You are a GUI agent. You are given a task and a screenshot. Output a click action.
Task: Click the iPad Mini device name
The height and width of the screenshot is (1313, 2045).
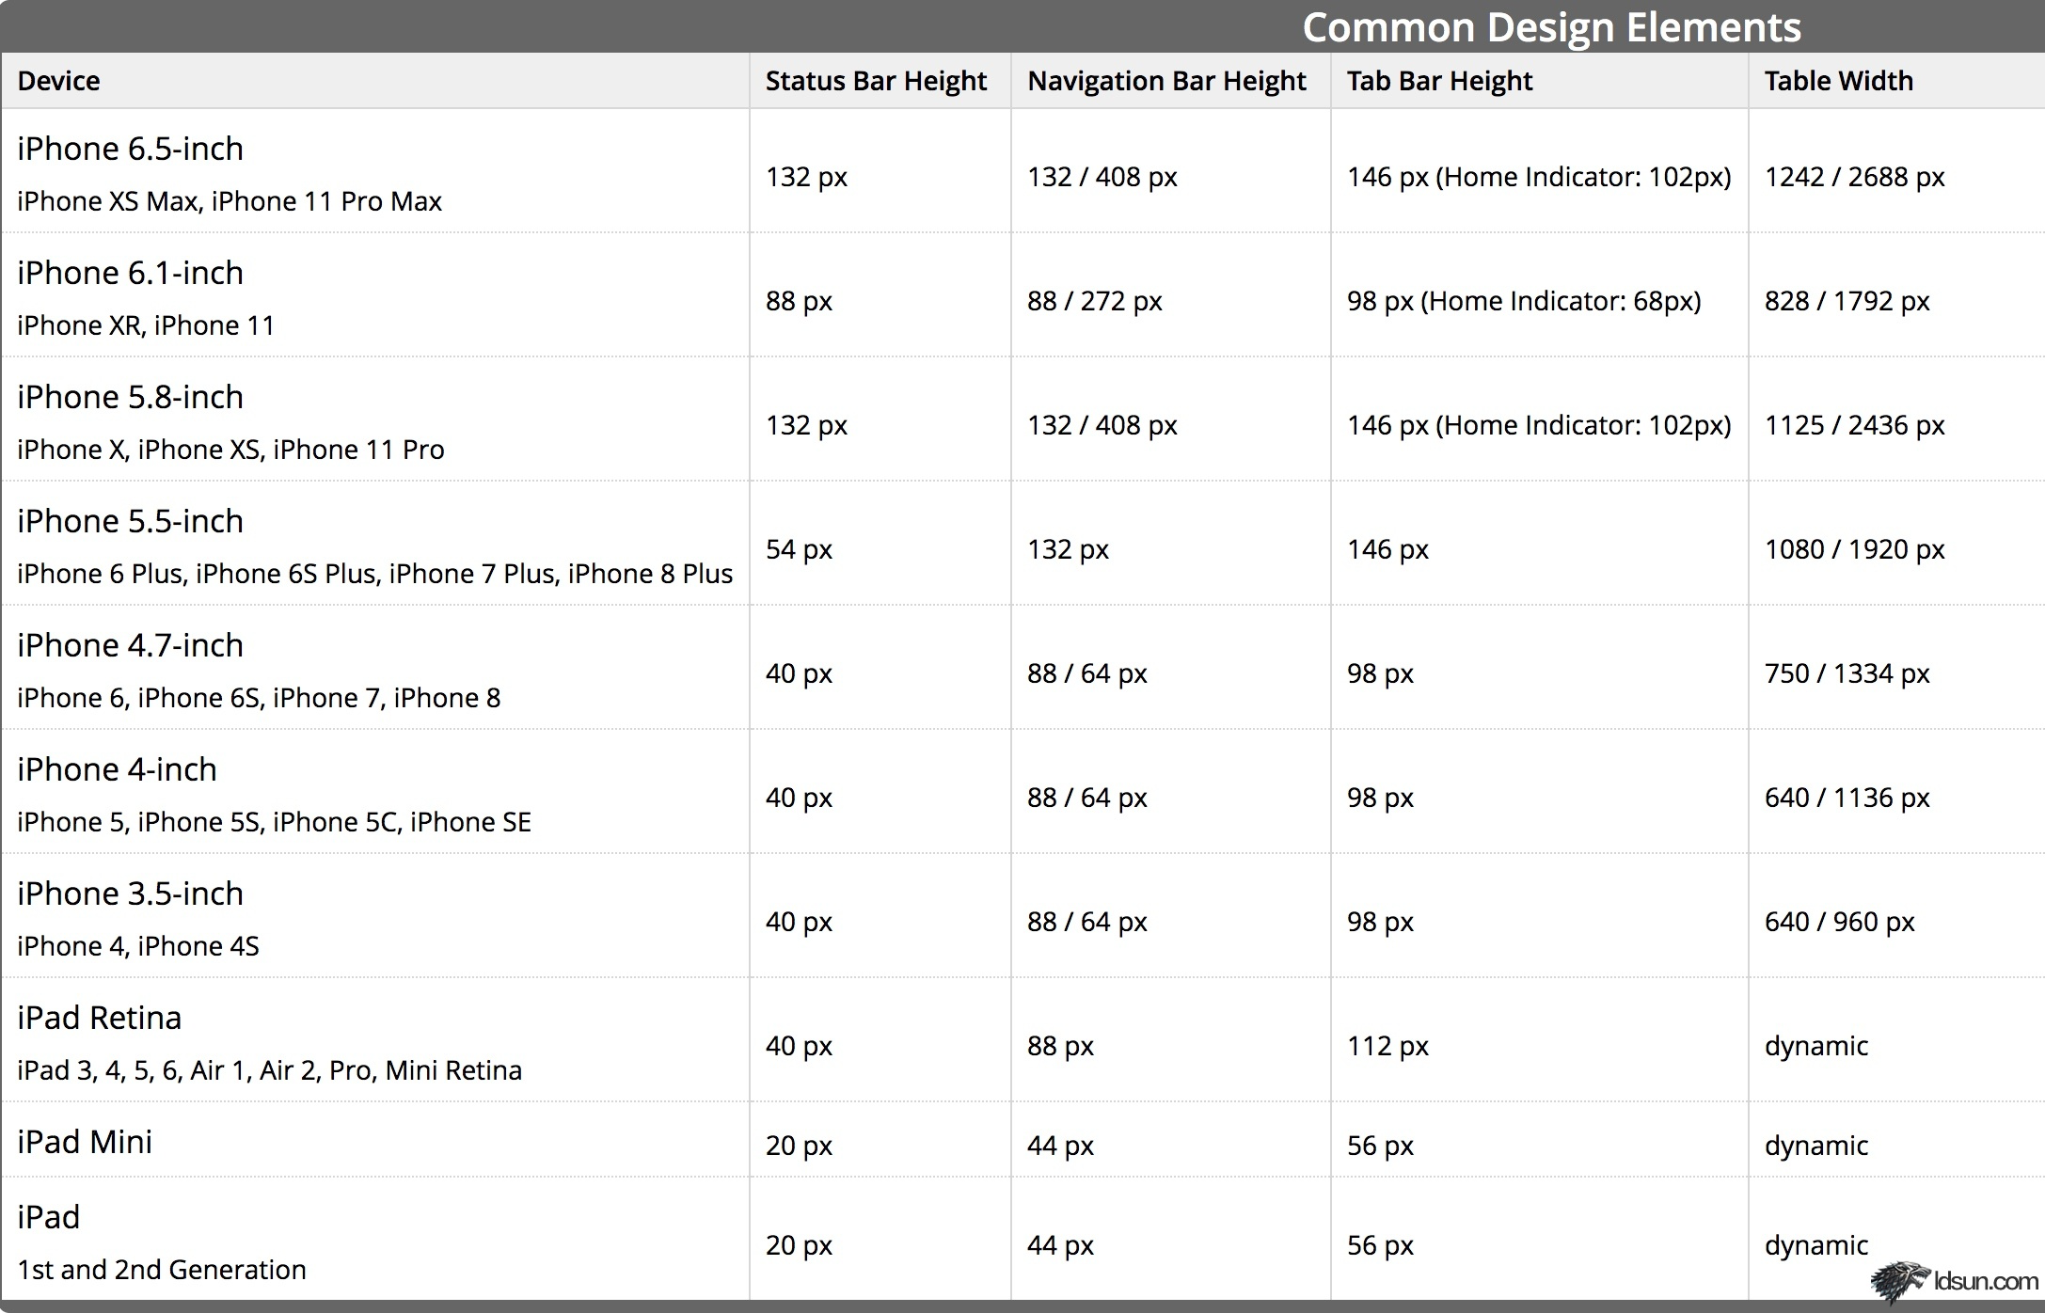coord(85,1142)
